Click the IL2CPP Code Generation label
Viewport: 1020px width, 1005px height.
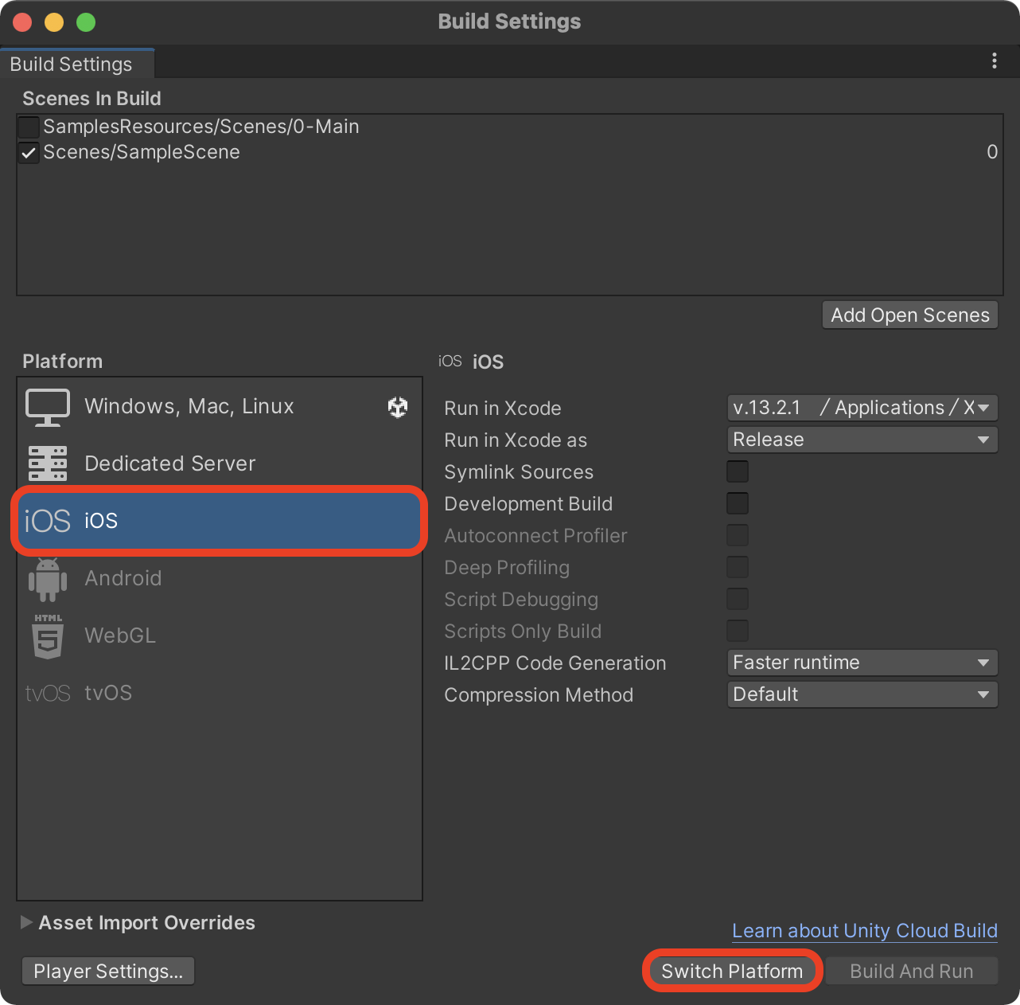(x=555, y=663)
